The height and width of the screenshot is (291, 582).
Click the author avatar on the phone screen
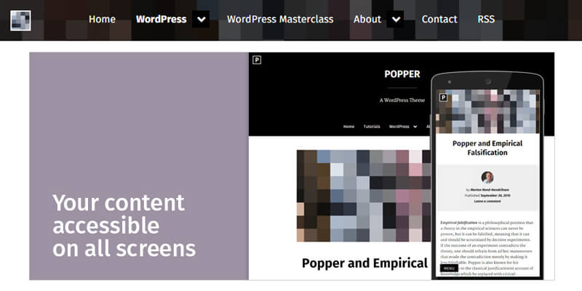[487, 178]
